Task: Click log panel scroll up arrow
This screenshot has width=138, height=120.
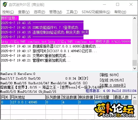Action: coord(135,18)
